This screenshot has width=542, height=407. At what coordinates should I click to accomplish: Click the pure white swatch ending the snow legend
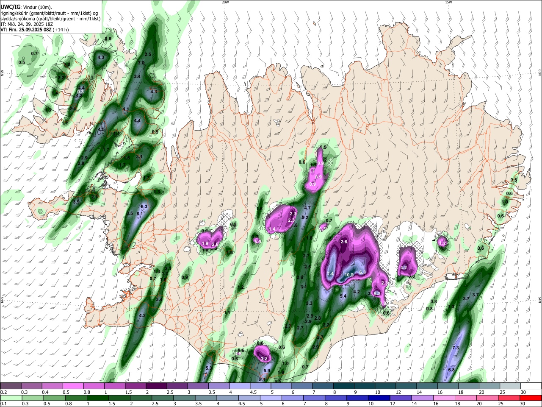[531, 386]
